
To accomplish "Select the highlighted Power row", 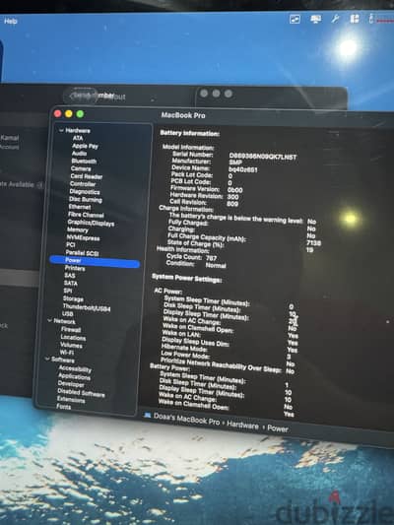I will (x=95, y=261).
